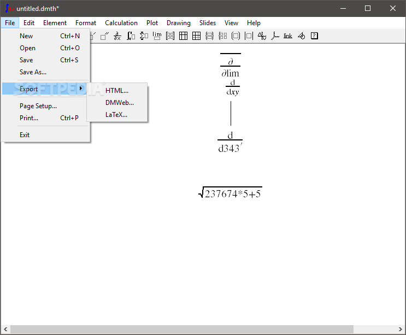
Task: Open the Slides menu
Action: (208, 23)
